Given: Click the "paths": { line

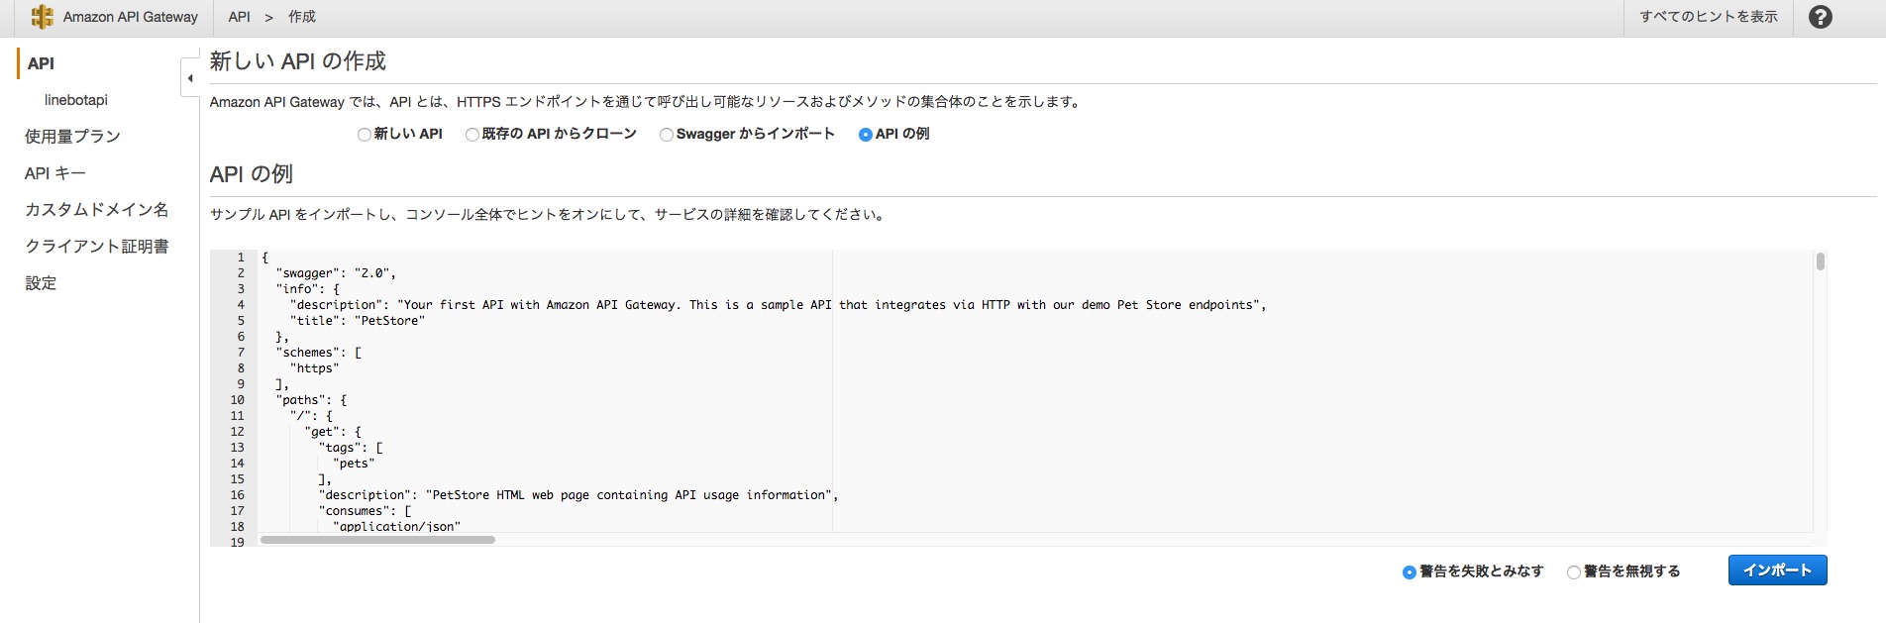Looking at the screenshot, I should coord(311,400).
